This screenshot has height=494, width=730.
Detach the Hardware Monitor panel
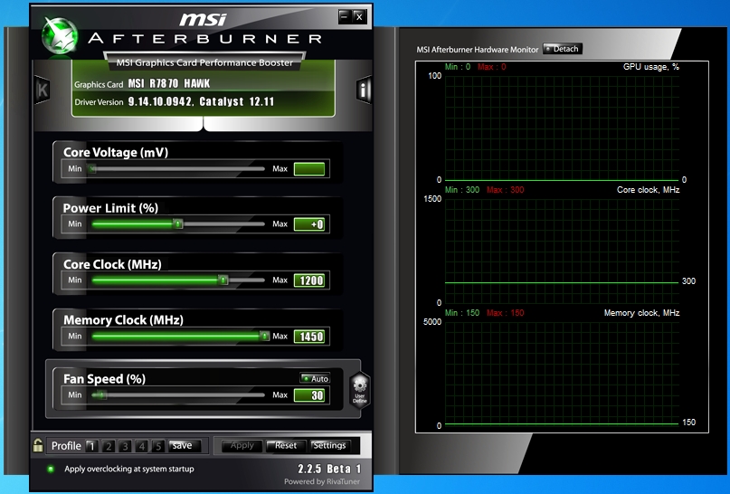563,49
